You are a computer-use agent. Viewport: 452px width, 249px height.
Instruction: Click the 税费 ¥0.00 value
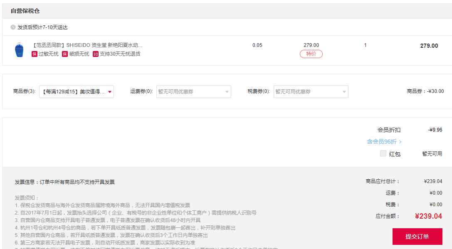[x=436, y=205]
